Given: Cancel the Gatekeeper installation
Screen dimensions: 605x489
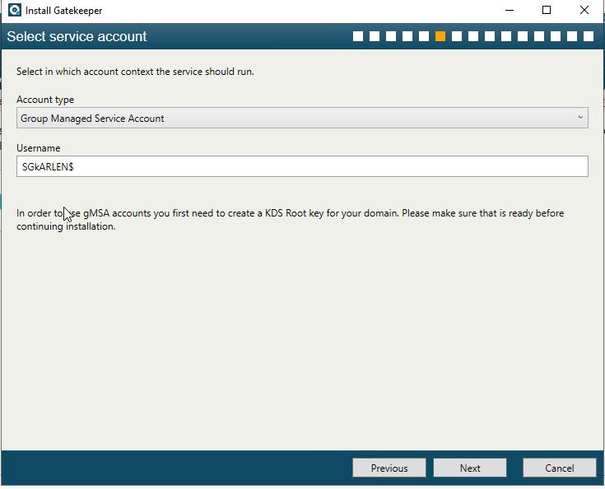Looking at the screenshot, I should [x=560, y=468].
